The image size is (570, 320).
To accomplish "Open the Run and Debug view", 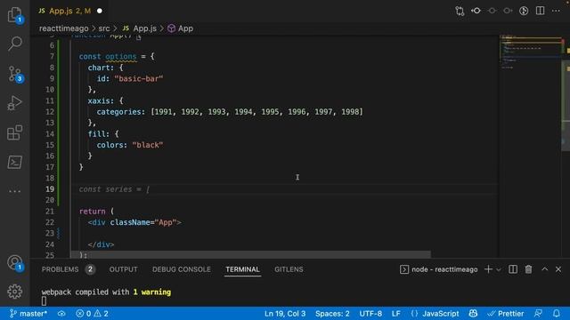I will 14,103.
